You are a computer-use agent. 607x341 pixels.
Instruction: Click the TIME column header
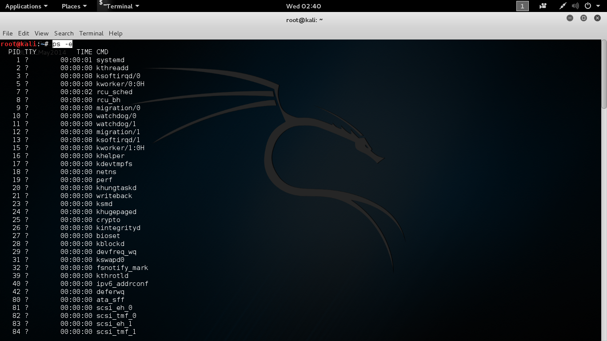coord(84,52)
